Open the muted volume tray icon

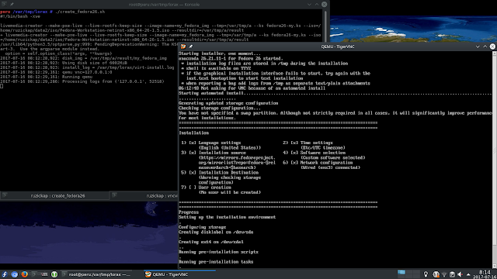point(461,274)
